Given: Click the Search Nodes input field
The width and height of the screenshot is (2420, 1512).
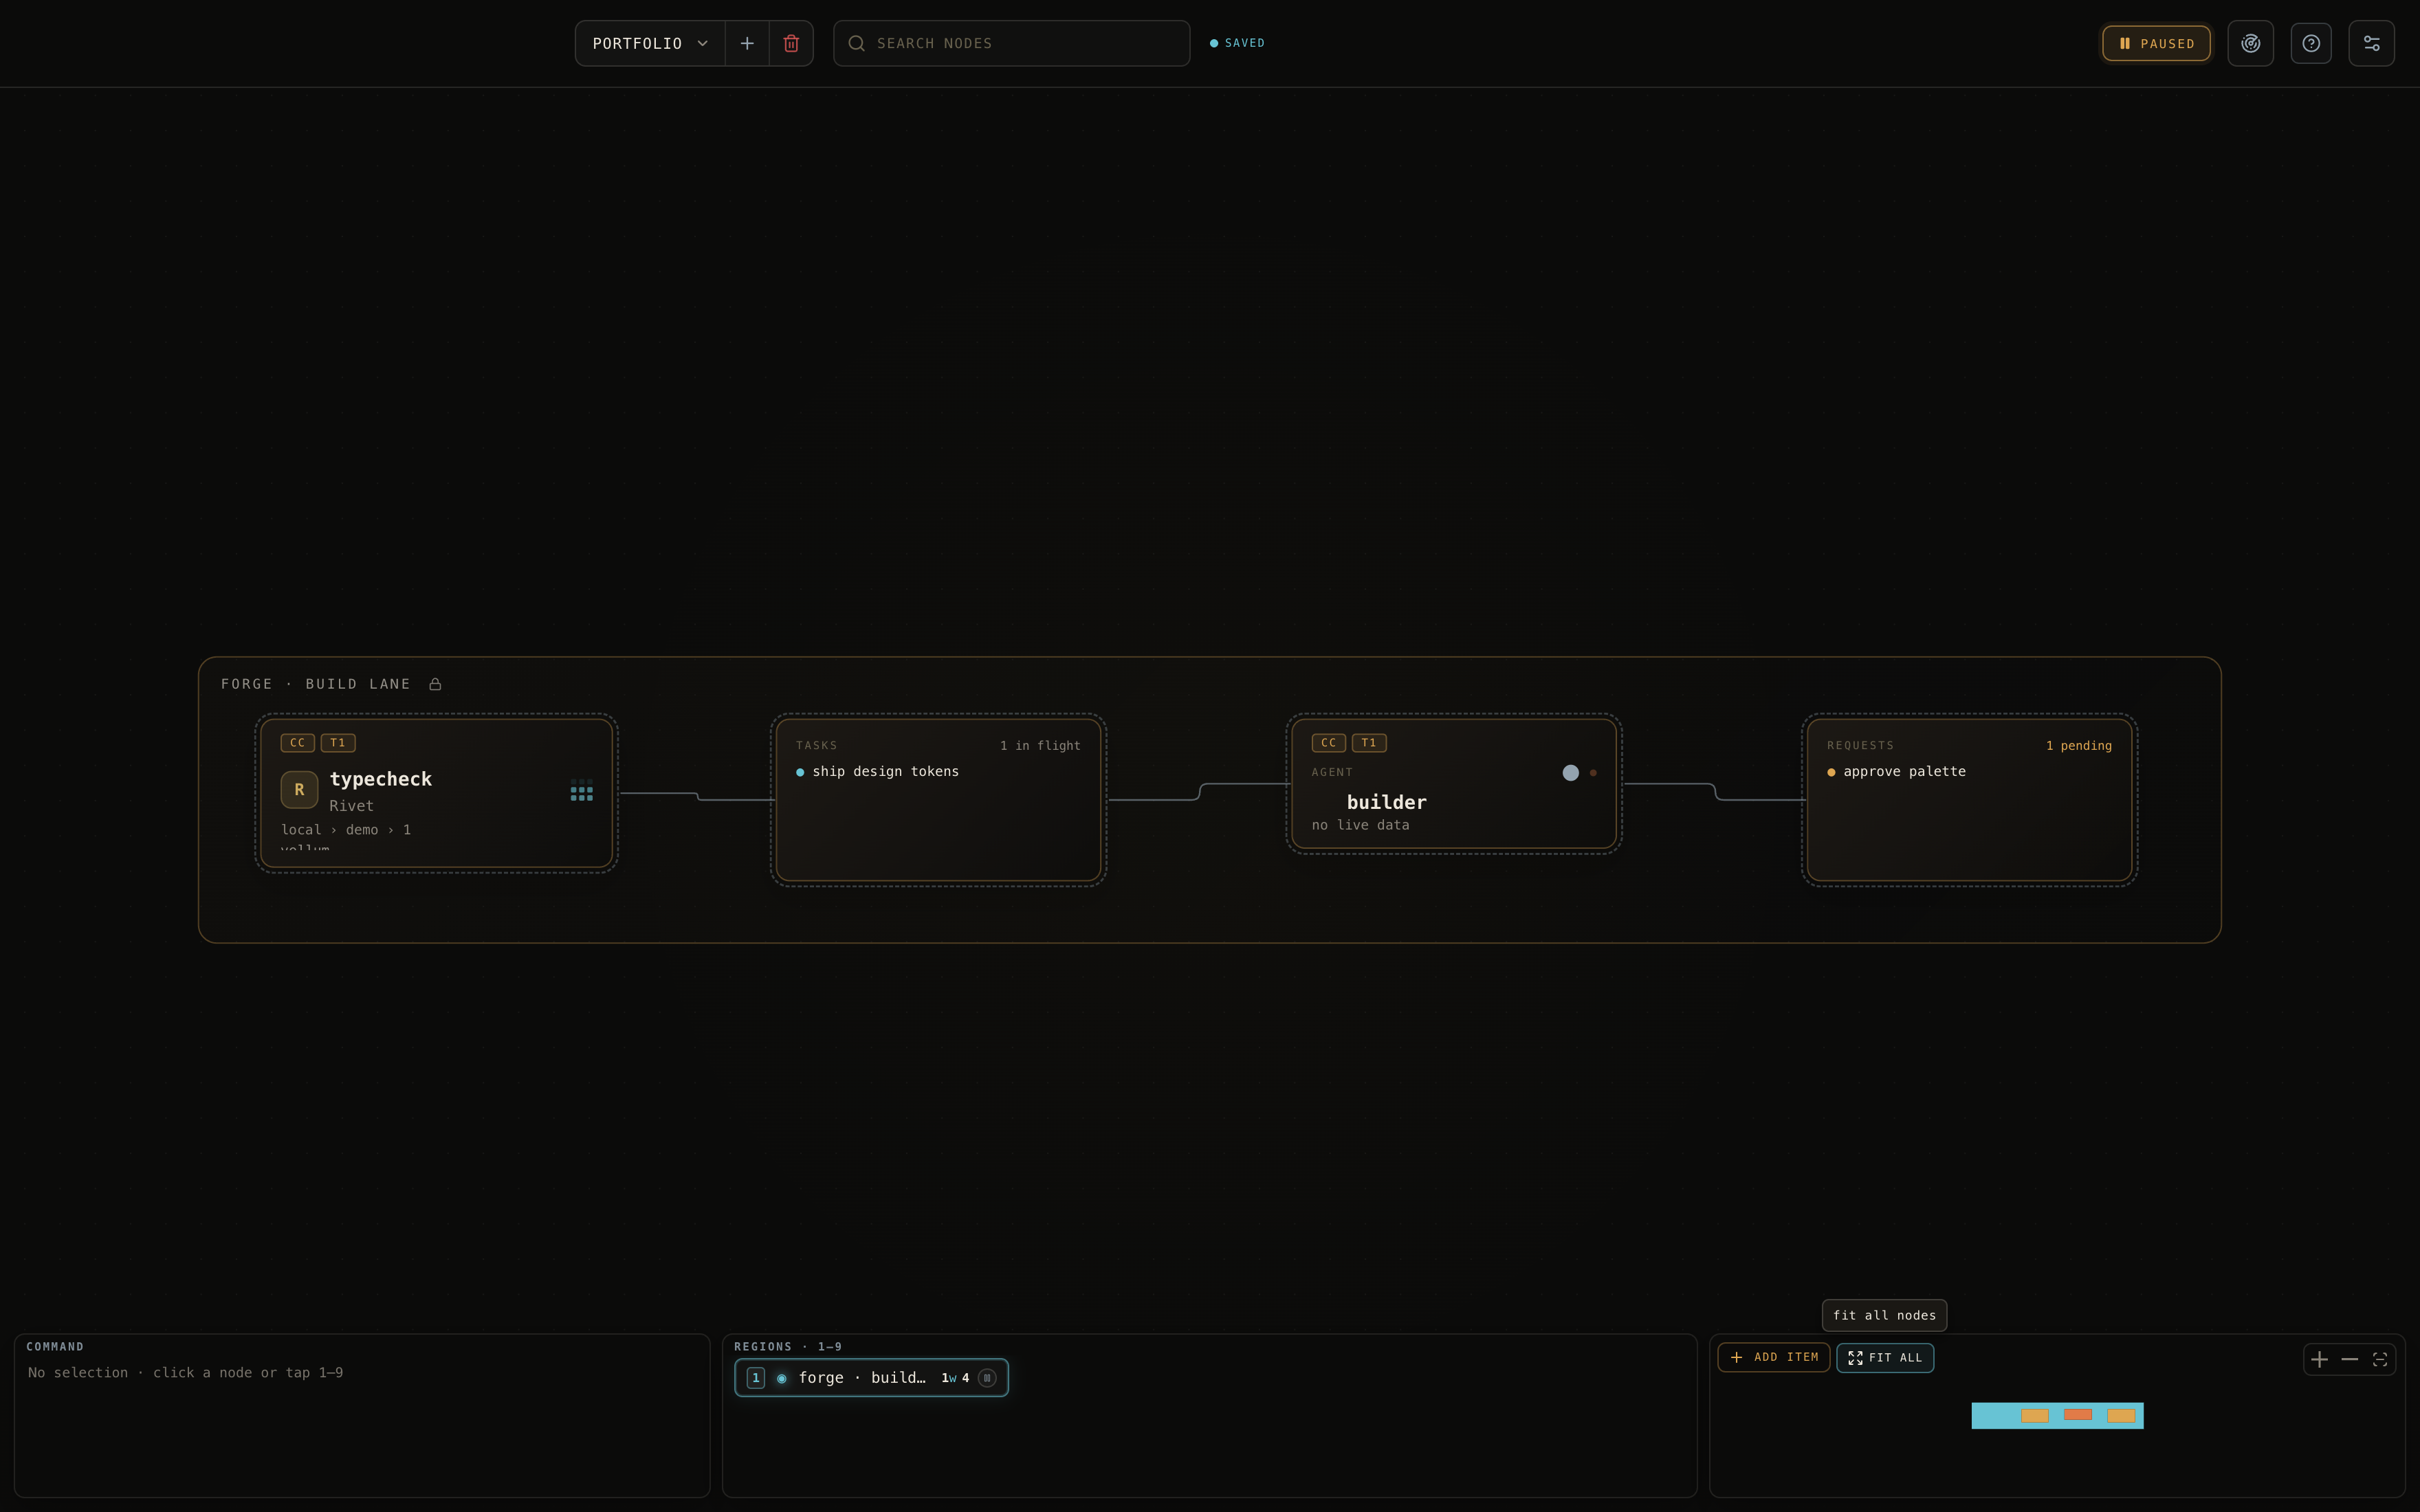Looking at the screenshot, I should click(x=1011, y=43).
